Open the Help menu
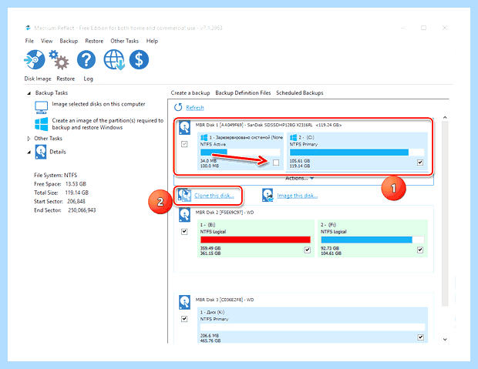Viewport: 478px width, 369px height. (152, 41)
